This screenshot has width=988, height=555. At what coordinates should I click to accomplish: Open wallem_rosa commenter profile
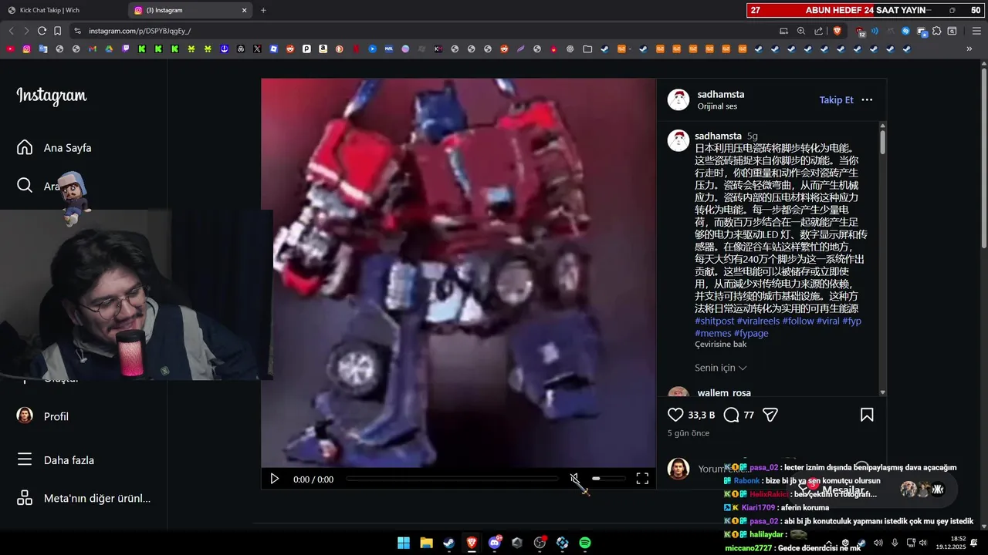(x=724, y=392)
